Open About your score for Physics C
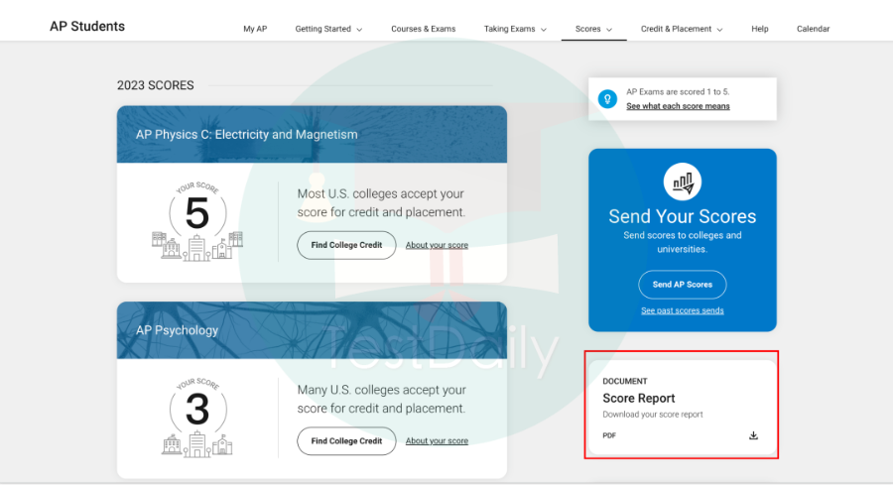 (x=437, y=245)
